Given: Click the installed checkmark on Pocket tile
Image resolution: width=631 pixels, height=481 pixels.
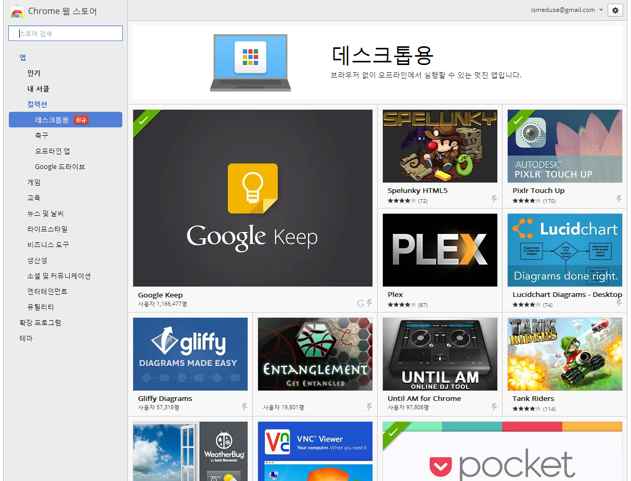Looking at the screenshot, I should [393, 432].
